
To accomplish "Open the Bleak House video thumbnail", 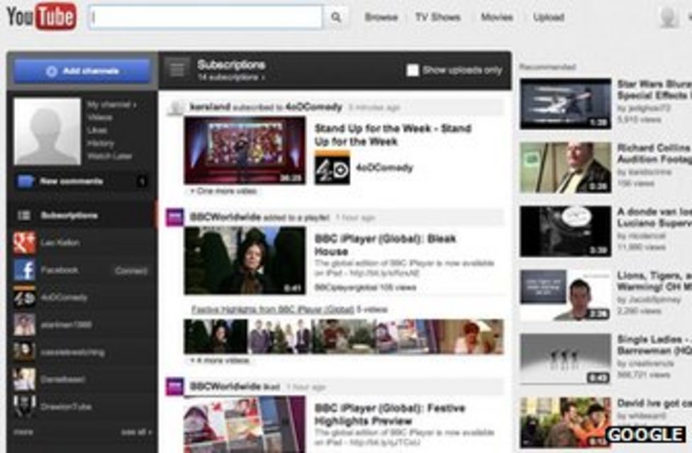I will click(x=245, y=260).
